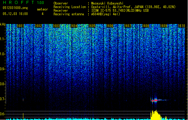The image size is (188, 120).
Task: Click the meteor count value 4
Action: click(42, 14)
